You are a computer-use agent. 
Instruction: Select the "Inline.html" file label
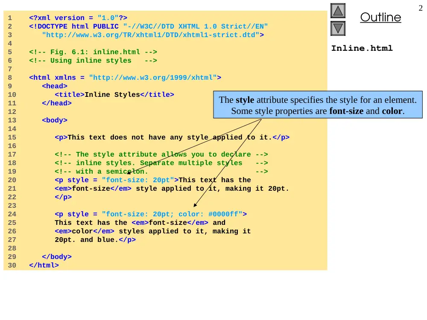pyautogui.click(x=362, y=49)
